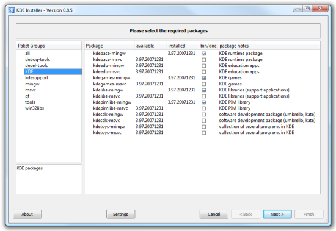
Task: Enable the kdetoys-msvc checkbox
Action: (204, 133)
